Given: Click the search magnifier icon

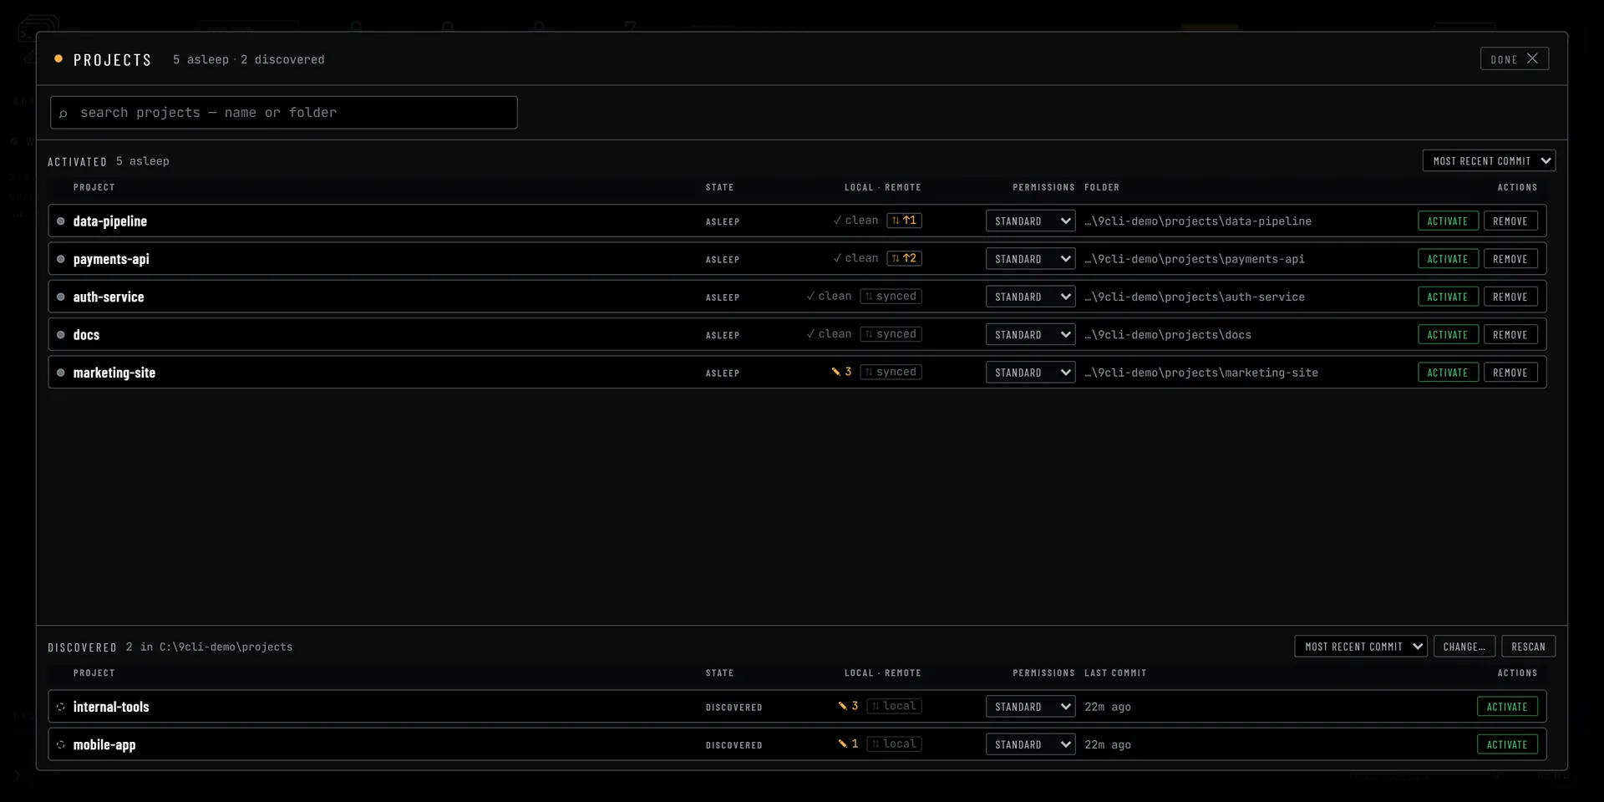Looking at the screenshot, I should coord(63,114).
